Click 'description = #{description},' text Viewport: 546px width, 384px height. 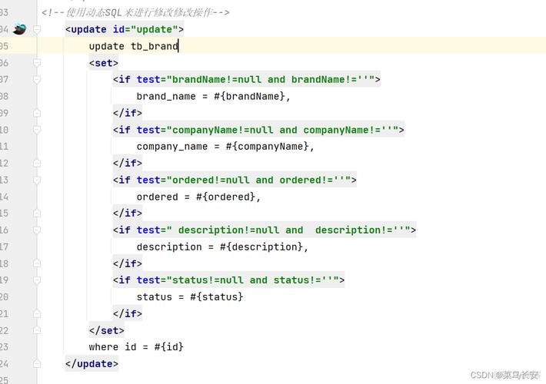222,247
